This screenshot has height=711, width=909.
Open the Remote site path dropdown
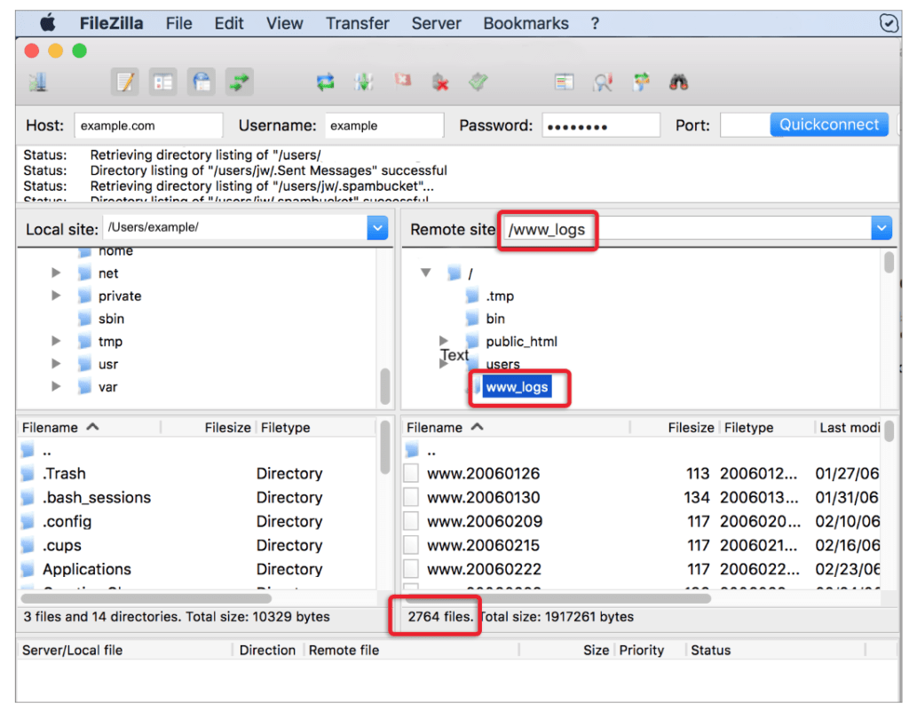pyautogui.click(x=881, y=227)
